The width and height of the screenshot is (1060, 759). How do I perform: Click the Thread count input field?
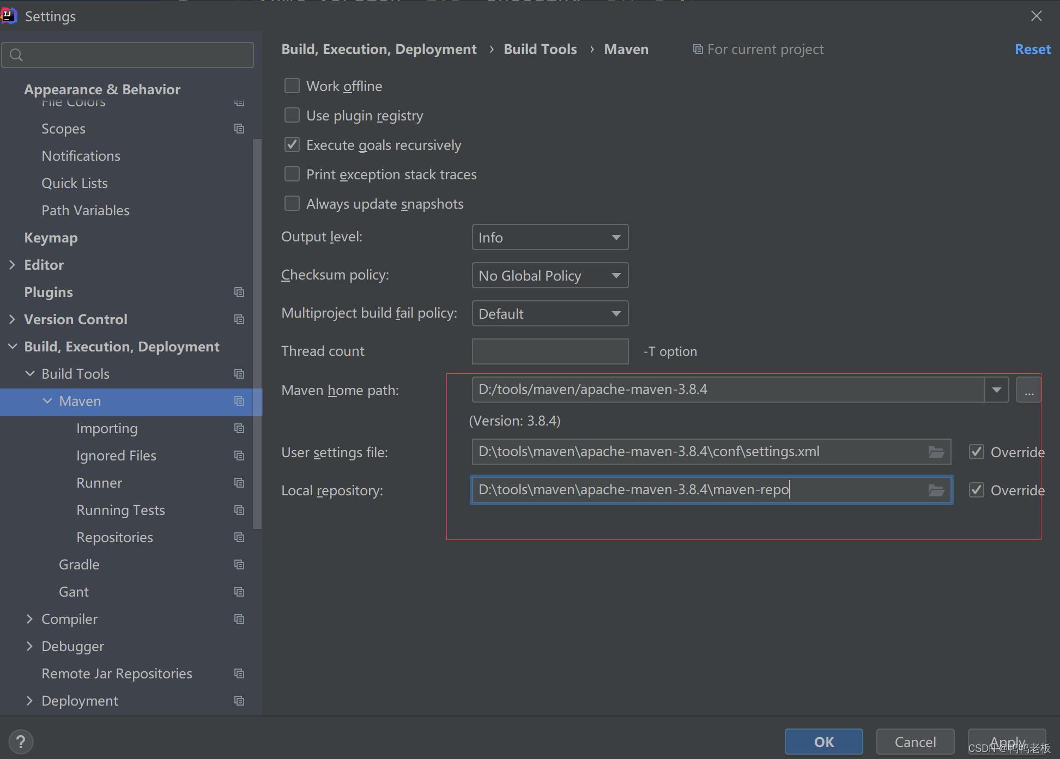point(550,351)
